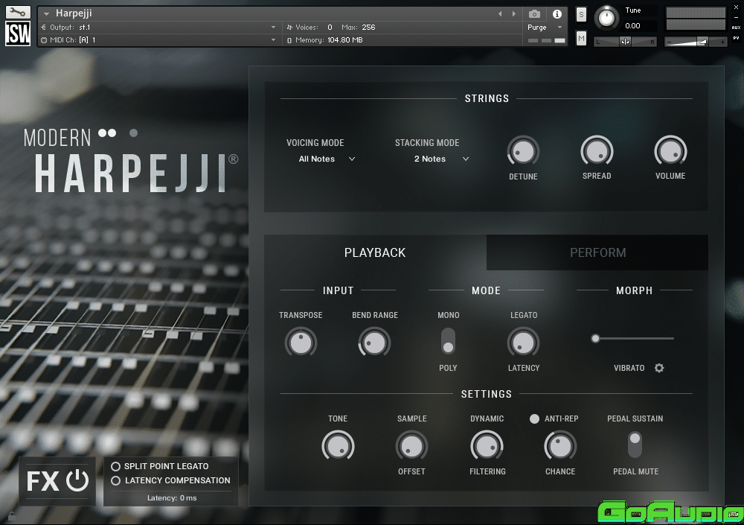Click the Detune knob
744x525 pixels.
point(523,151)
